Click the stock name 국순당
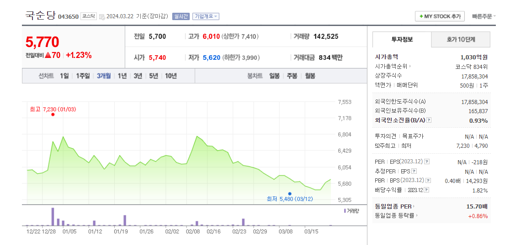 coord(41,15)
